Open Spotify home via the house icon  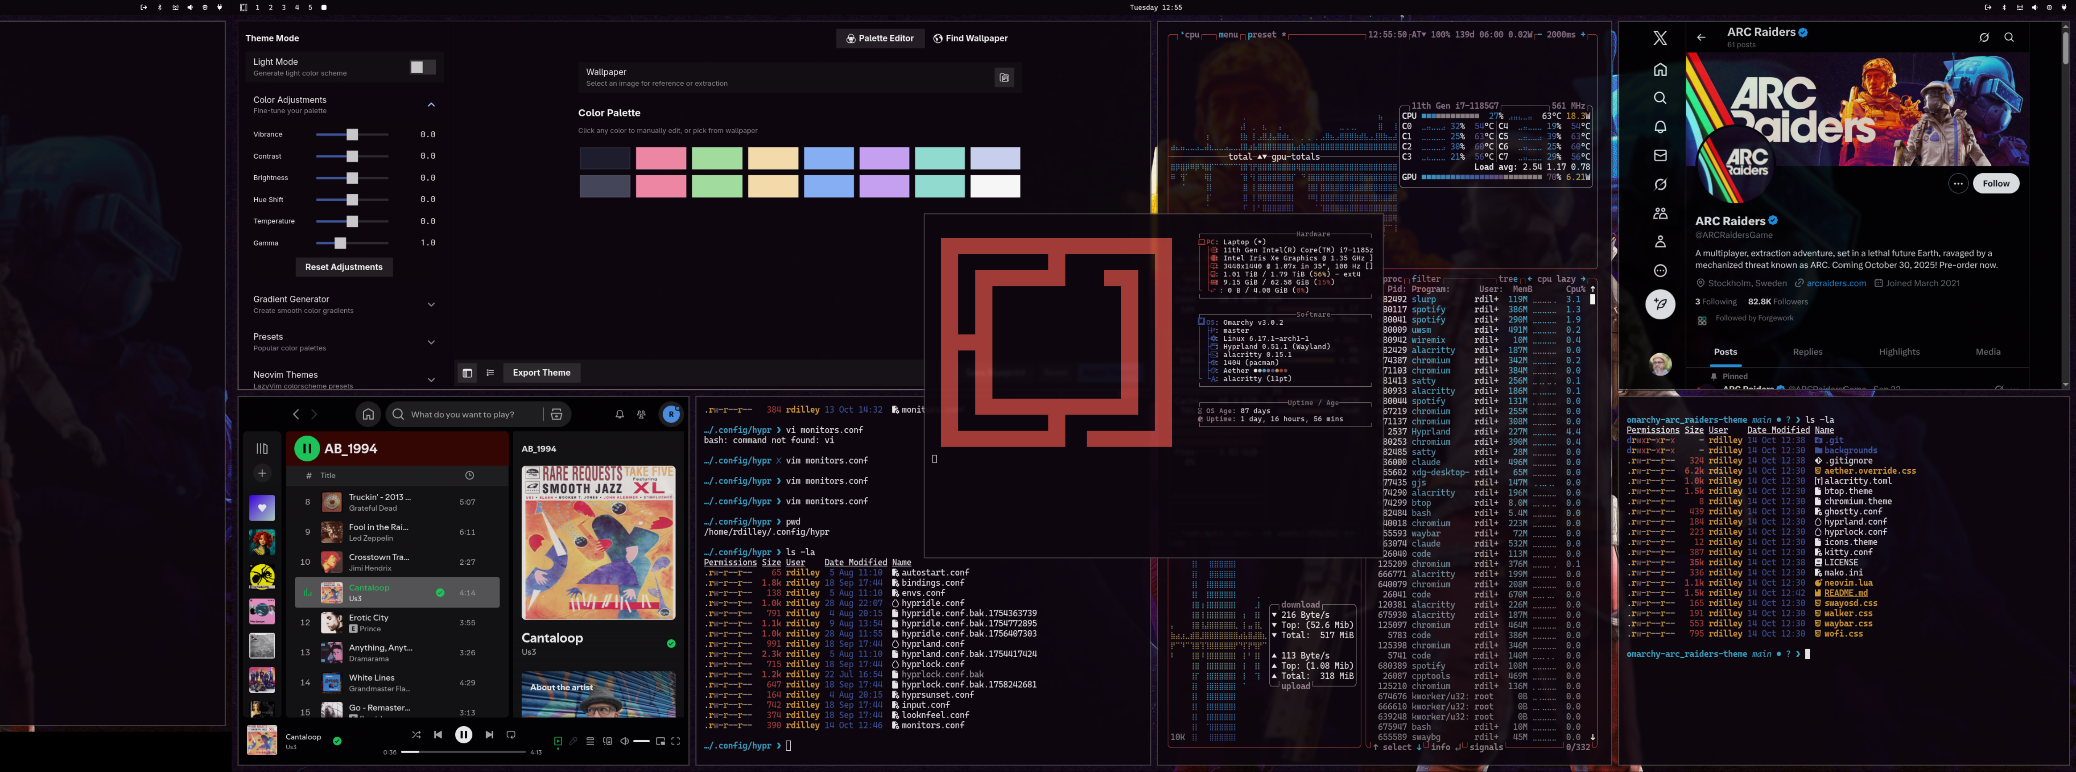[x=368, y=414]
